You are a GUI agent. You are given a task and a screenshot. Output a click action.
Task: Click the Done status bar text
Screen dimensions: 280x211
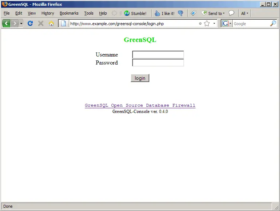8,206
